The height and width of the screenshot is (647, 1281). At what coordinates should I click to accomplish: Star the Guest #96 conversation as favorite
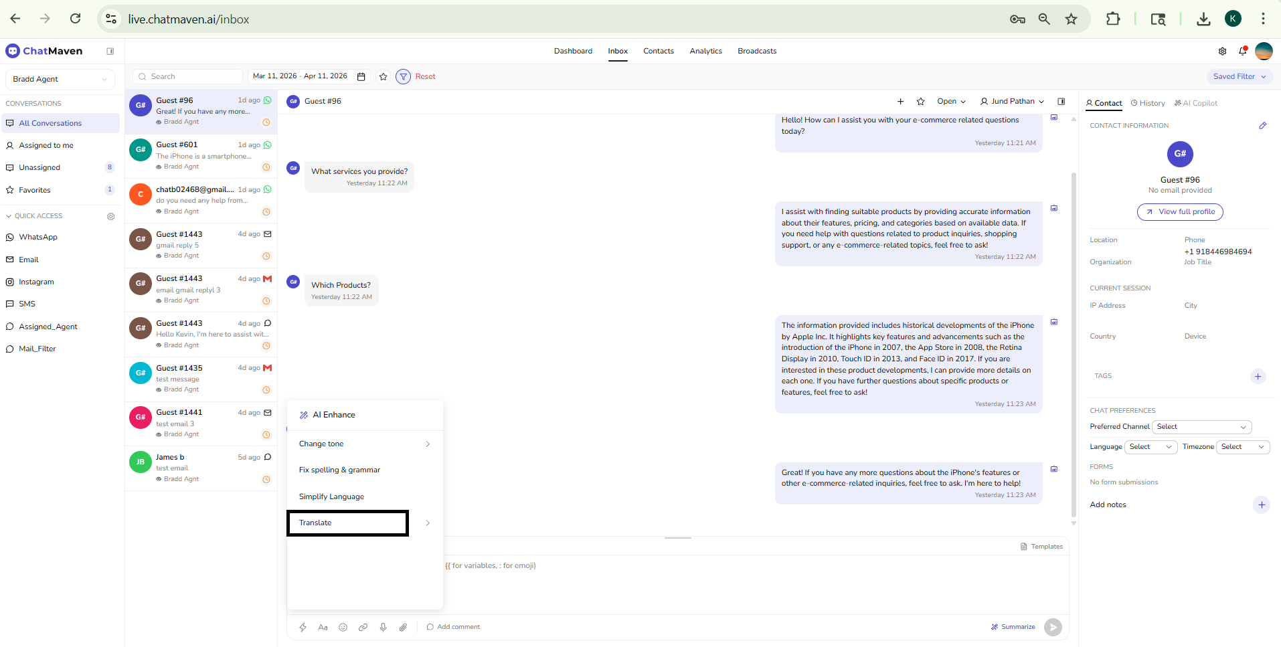920,101
